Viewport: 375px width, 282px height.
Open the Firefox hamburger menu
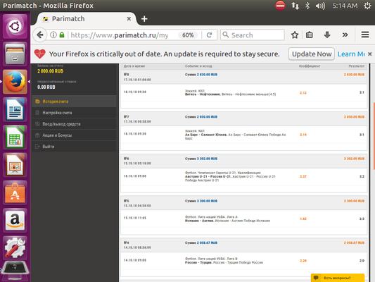[365, 35]
